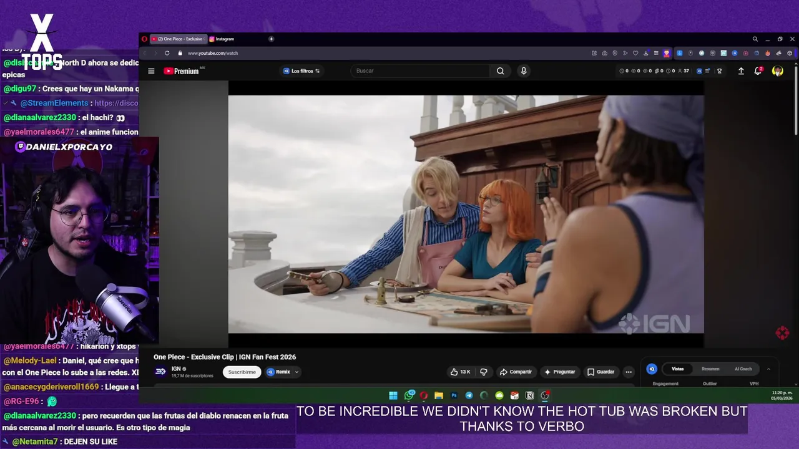This screenshot has height=449, width=799.
Task: Open WhatsApp from the taskbar
Action: click(409, 395)
